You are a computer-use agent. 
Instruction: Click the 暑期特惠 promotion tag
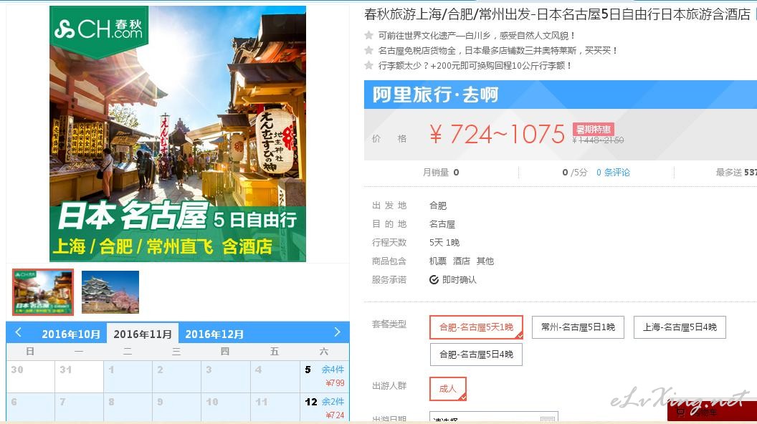pos(594,129)
